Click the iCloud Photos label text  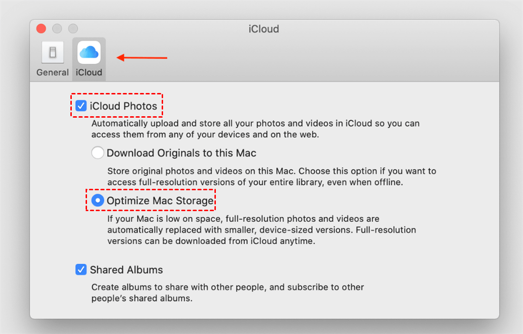(123, 106)
